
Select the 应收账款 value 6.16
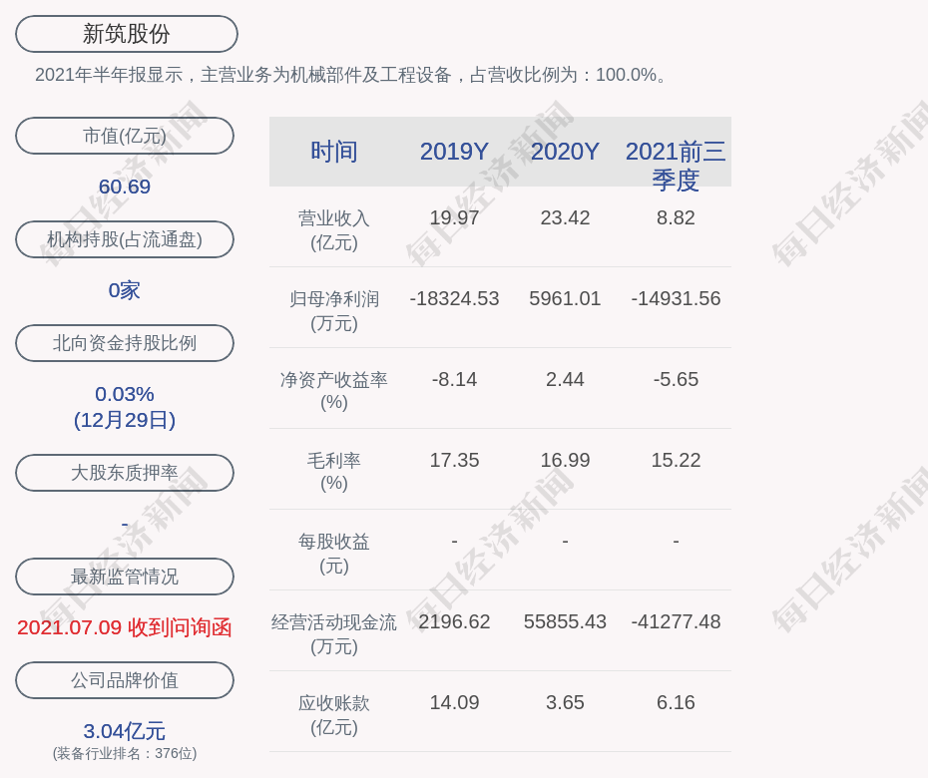coord(676,702)
